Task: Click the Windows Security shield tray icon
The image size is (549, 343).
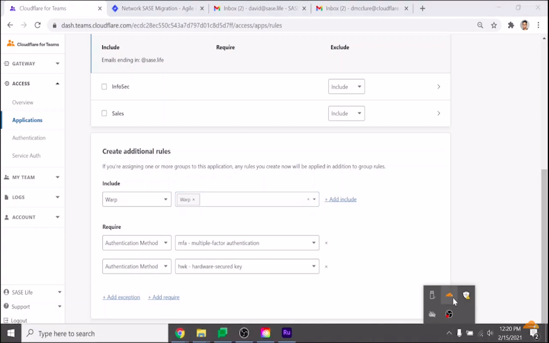Action: coord(466,295)
